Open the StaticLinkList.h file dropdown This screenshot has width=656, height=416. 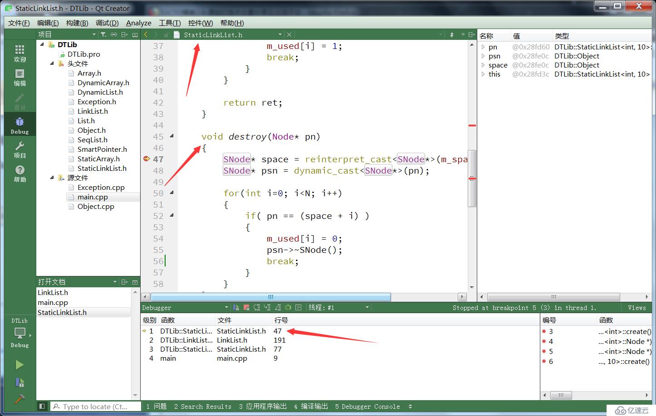pyautogui.click(x=280, y=35)
